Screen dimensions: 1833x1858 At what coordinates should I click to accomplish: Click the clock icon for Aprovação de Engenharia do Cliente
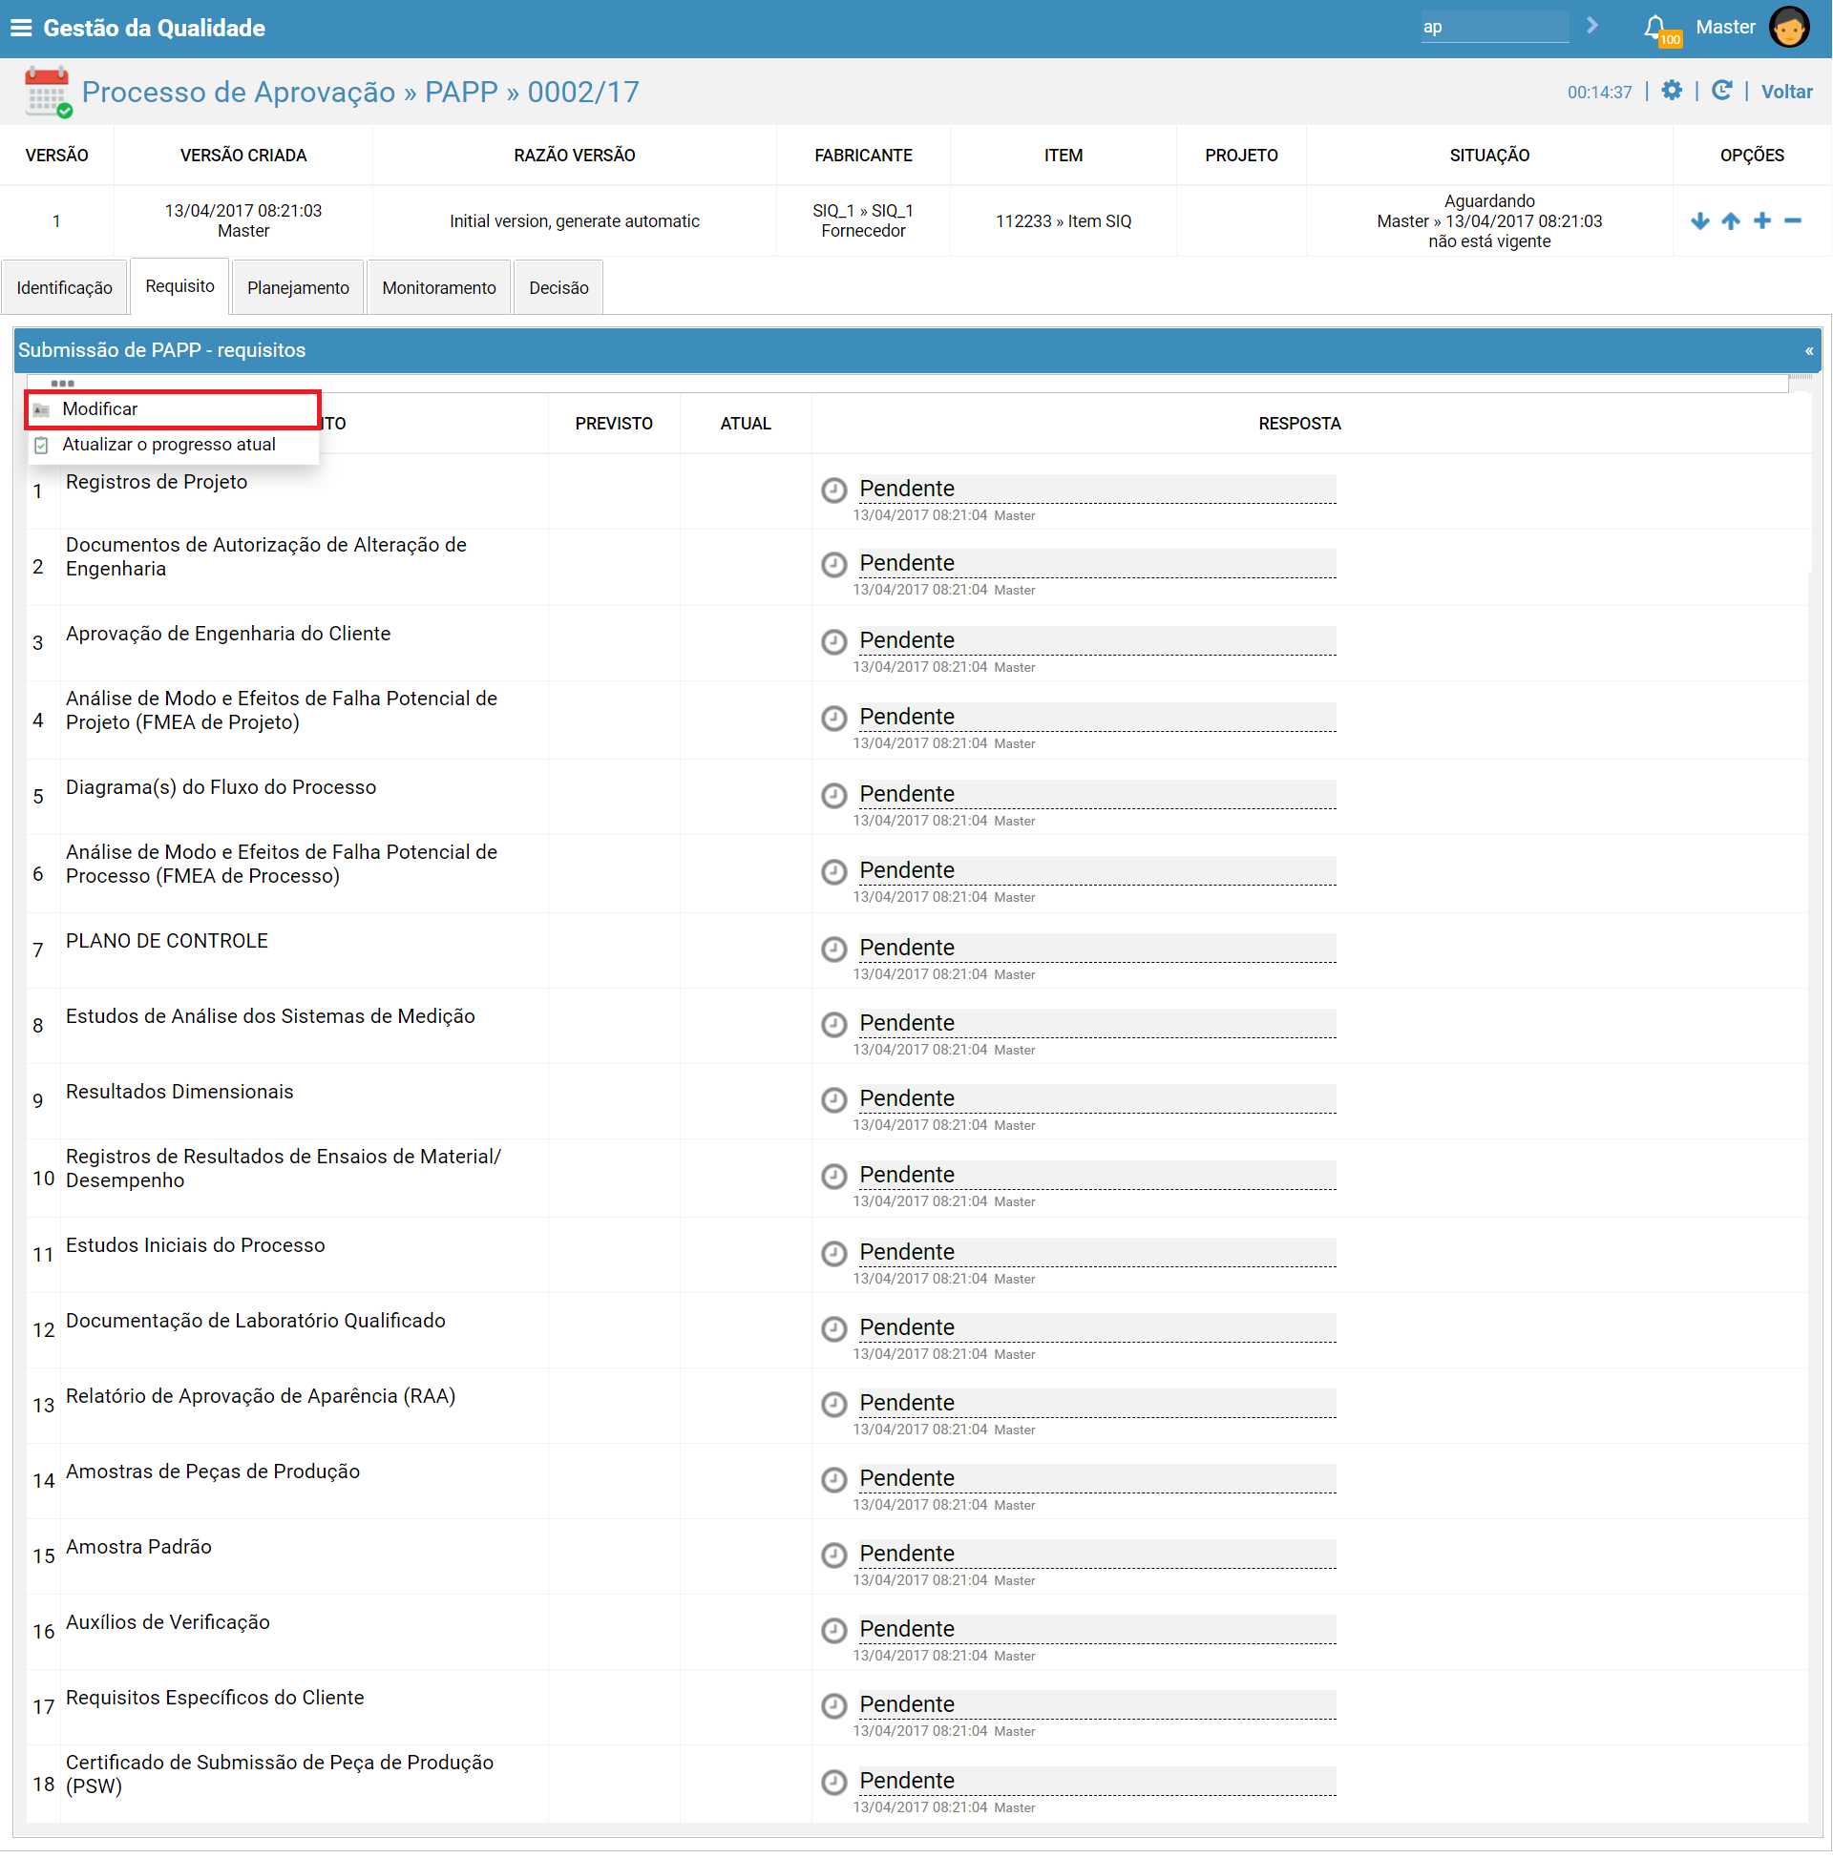click(834, 641)
